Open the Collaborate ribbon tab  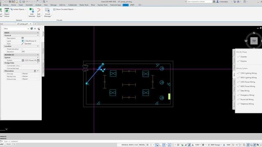pyautogui.click(x=72, y=5)
